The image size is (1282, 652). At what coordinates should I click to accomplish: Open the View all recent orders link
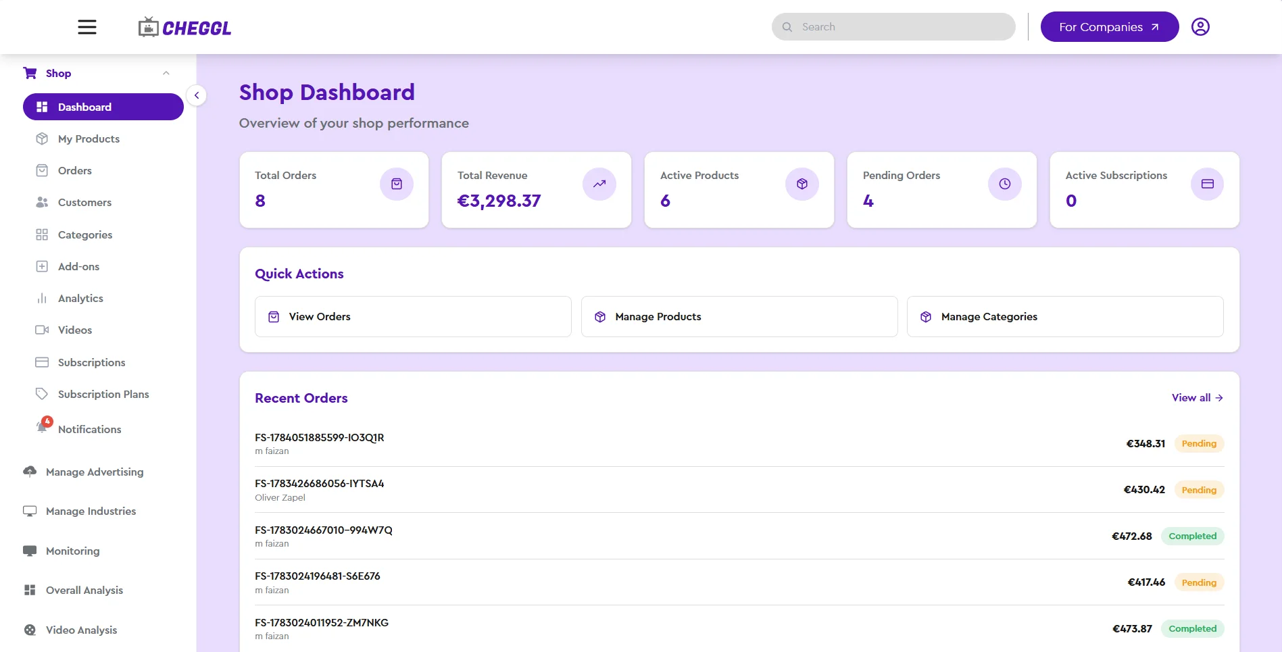pyautogui.click(x=1198, y=397)
